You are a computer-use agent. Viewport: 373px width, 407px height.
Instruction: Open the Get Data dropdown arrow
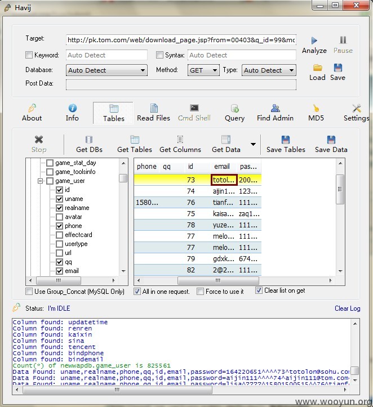tap(253, 144)
